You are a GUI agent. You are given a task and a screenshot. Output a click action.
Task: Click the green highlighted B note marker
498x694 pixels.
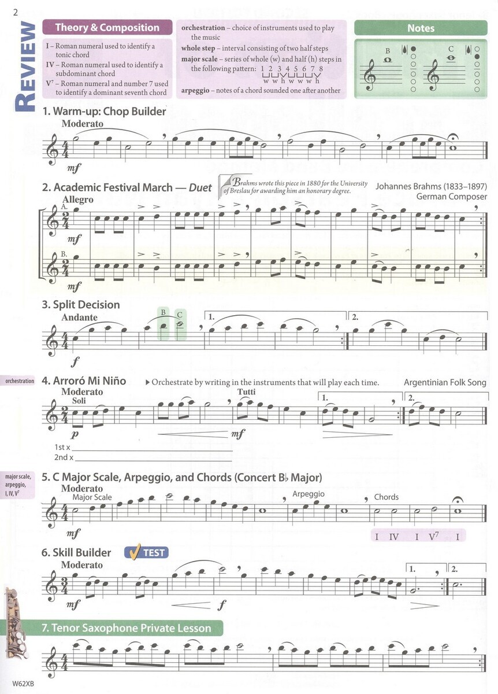tap(163, 324)
